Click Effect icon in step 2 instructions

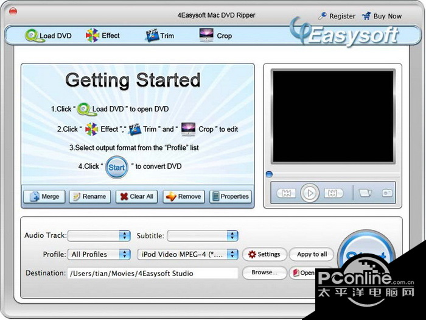pos(91,129)
